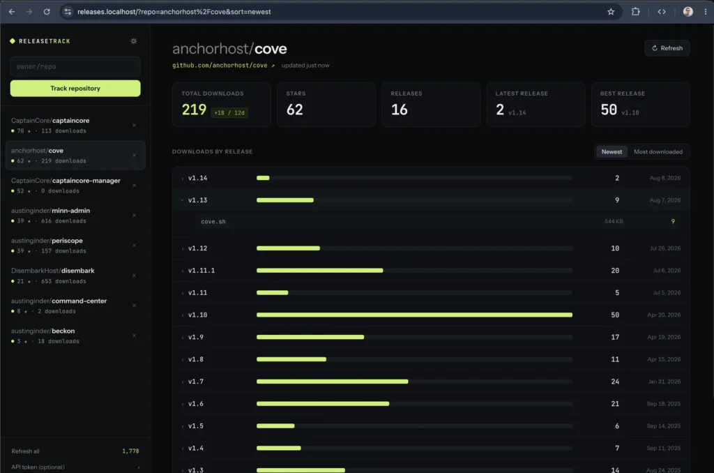Select austinginder/beckon repository
Image resolution: width=714 pixels, height=473 pixels.
(x=75, y=336)
